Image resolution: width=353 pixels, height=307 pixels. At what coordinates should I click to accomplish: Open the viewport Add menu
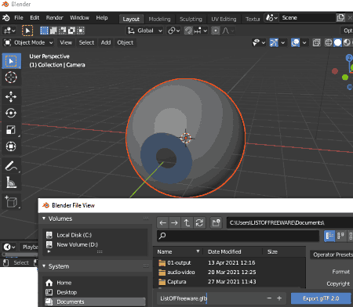click(106, 42)
